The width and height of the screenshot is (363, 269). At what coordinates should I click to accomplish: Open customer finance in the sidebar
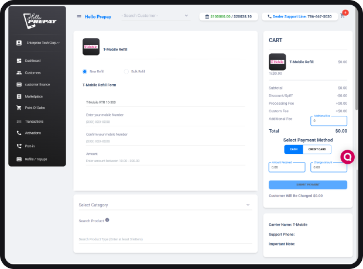point(37,84)
